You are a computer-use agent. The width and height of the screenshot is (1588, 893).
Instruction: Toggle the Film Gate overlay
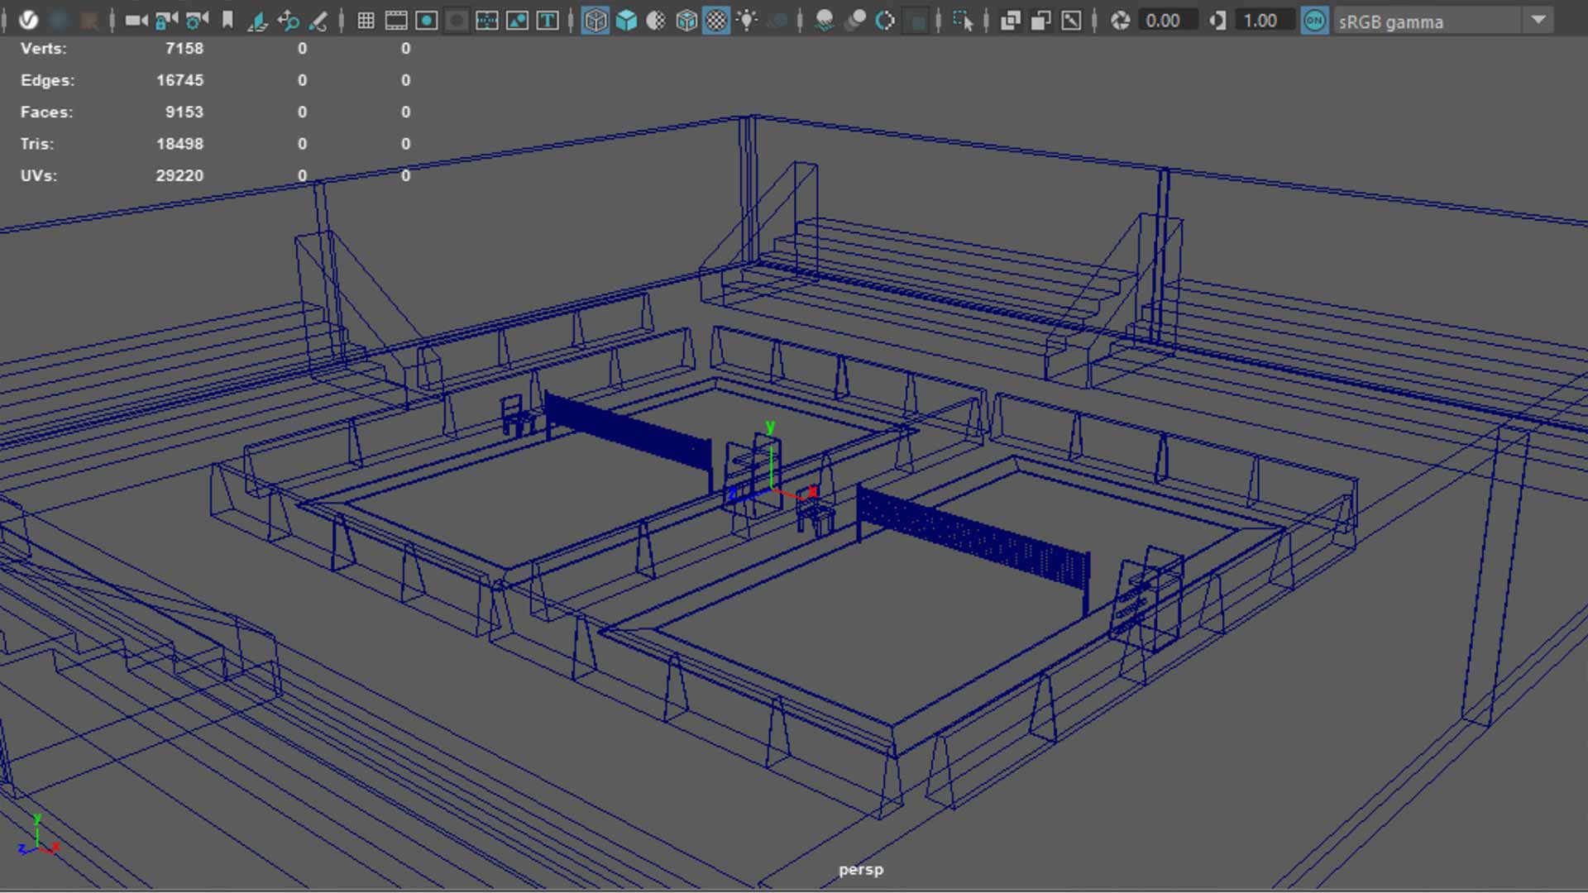coord(396,21)
